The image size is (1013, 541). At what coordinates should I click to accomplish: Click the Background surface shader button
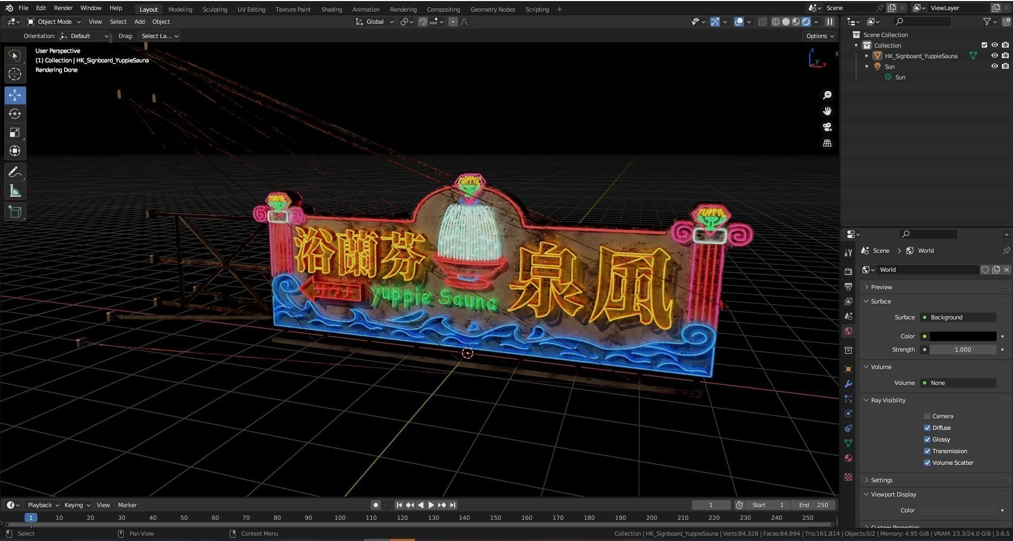tap(958, 317)
